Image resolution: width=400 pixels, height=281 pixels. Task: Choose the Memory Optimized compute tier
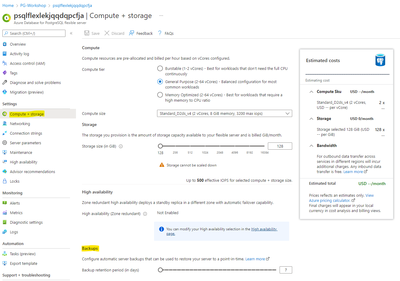point(160,94)
